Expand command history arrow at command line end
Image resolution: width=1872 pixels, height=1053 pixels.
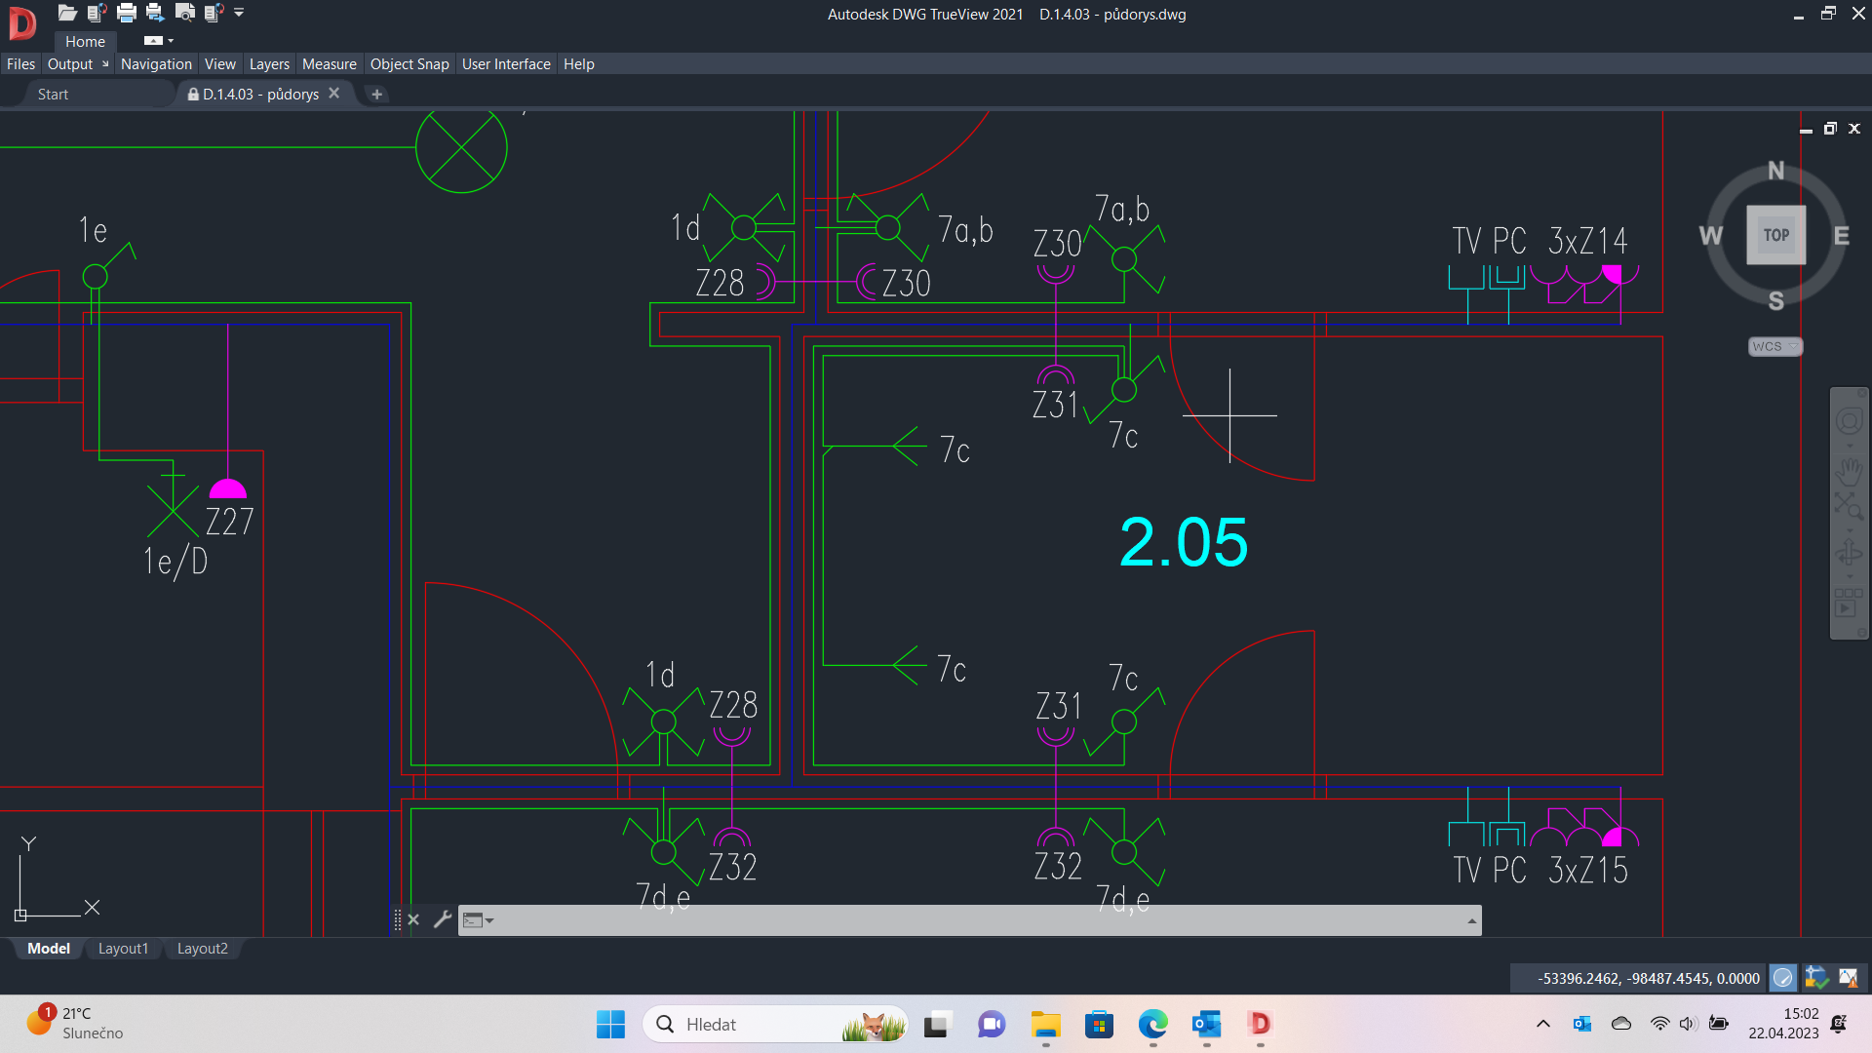coord(1472,920)
